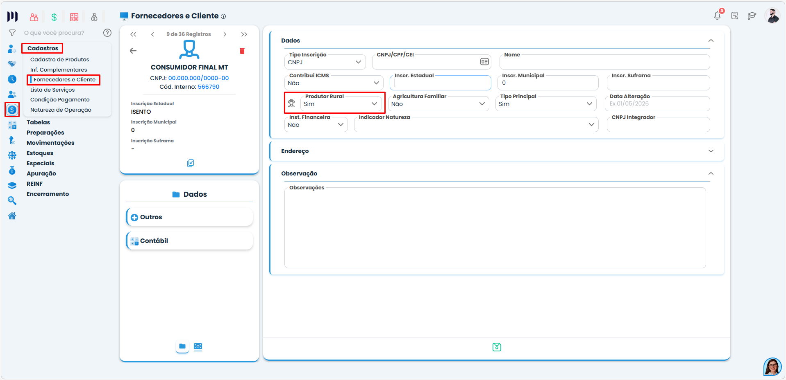Open Agricultura Familiar dropdown
This screenshot has height=380, width=786.
[x=438, y=104]
